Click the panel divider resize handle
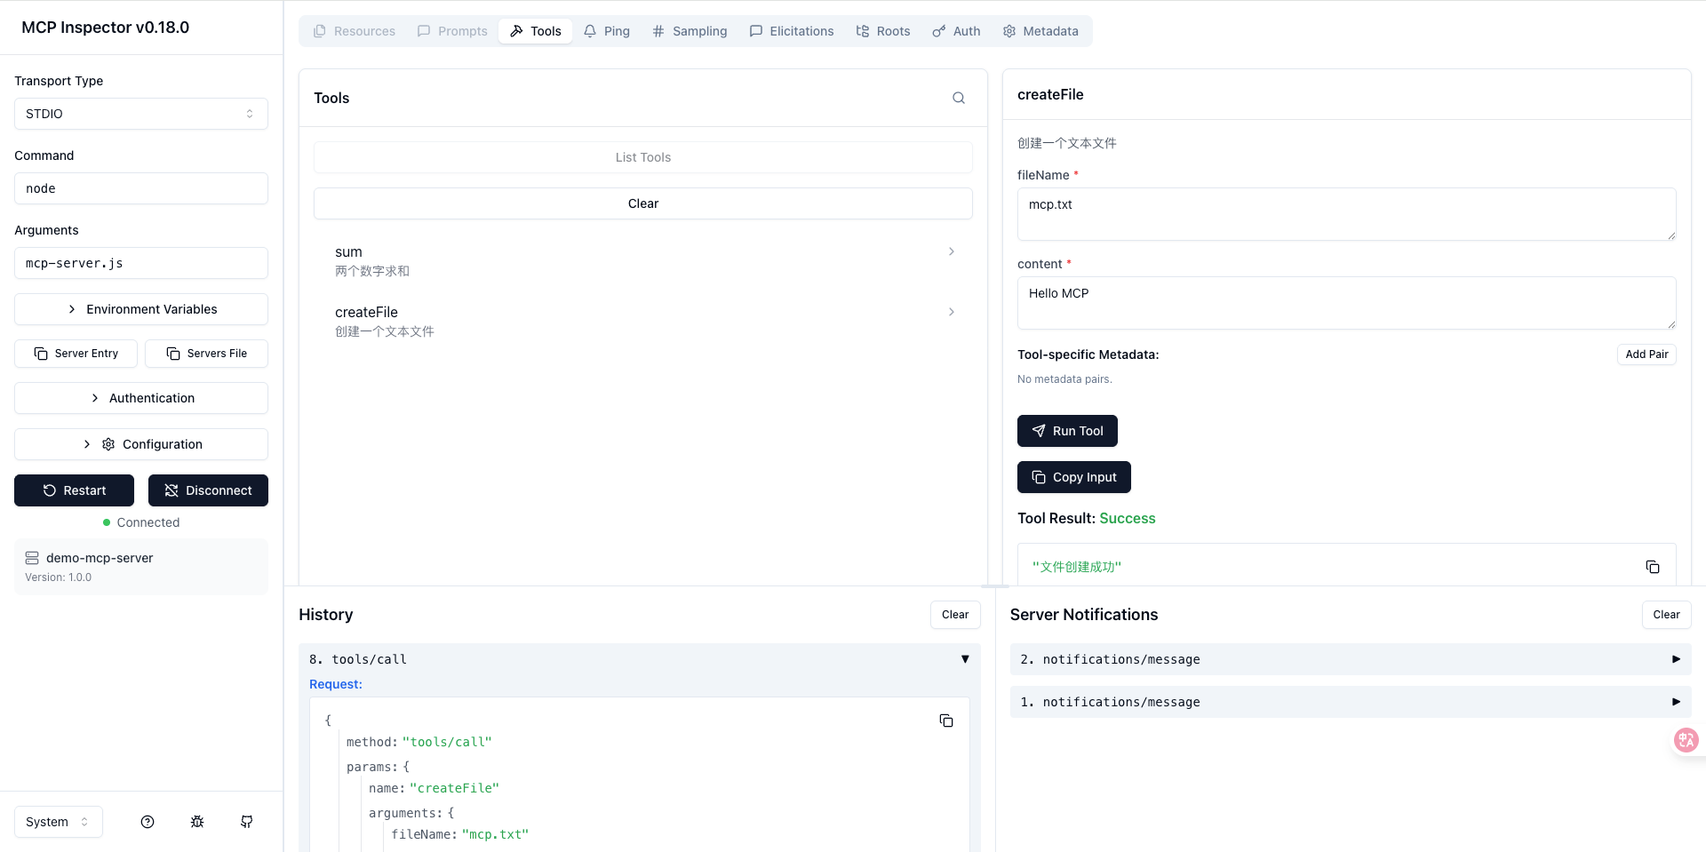1706x852 pixels. pos(995,586)
